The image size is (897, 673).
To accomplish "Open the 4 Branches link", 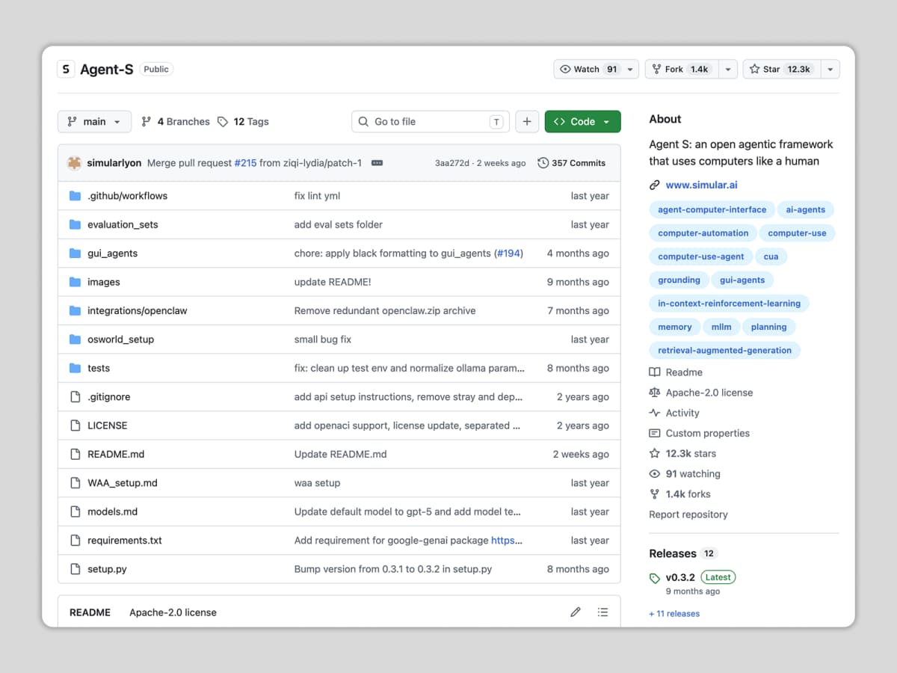I will 176,122.
